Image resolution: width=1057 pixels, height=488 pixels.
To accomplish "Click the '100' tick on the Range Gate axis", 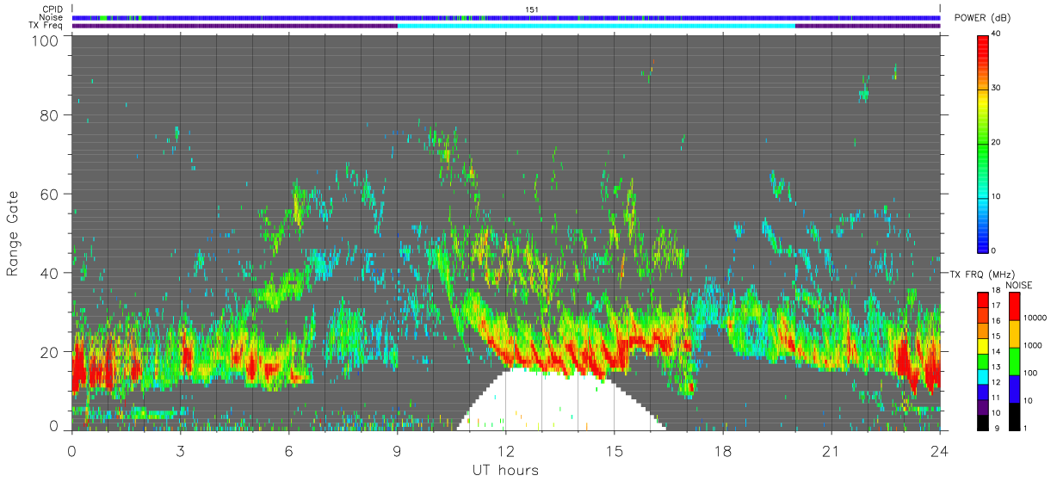I will 46,40.
